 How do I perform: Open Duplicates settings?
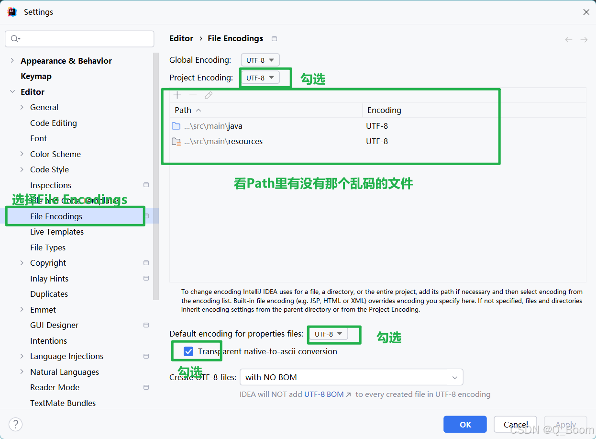[49, 294]
